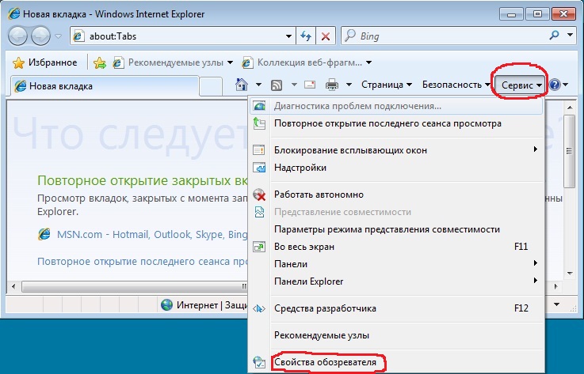Expand the Help button dropdown arrow
Image resolution: width=584 pixels, height=374 pixels.
pyautogui.click(x=566, y=85)
